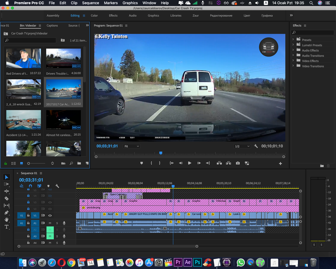
Task: Click the New Item icon in project panel
Action: click(x=87, y=163)
